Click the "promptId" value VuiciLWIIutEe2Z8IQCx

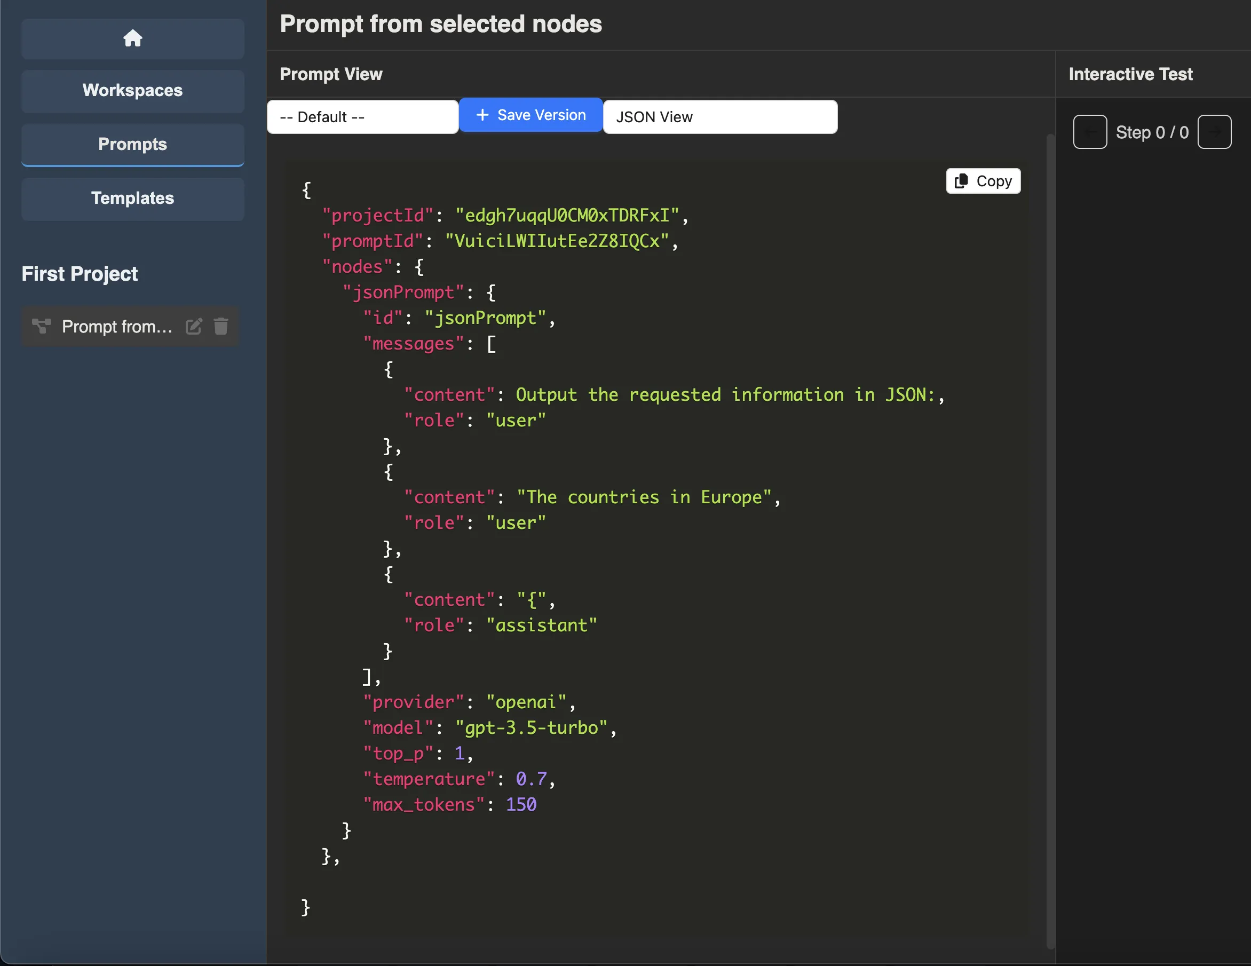click(557, 241)
